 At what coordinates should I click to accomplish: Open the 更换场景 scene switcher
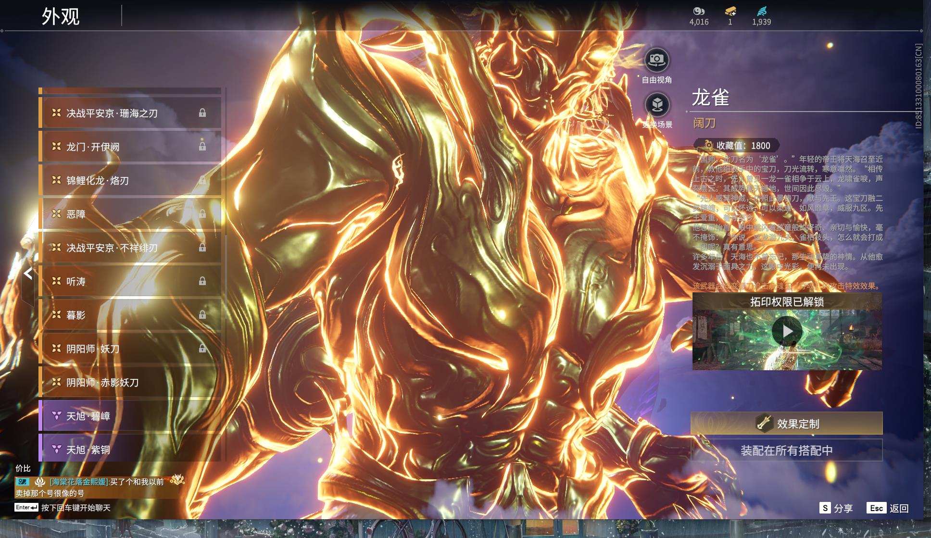(657, 105)
